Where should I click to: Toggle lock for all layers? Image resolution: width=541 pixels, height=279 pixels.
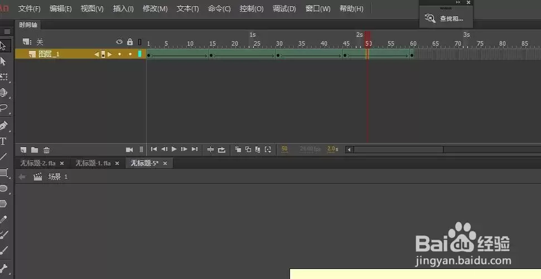coord(130,42)
